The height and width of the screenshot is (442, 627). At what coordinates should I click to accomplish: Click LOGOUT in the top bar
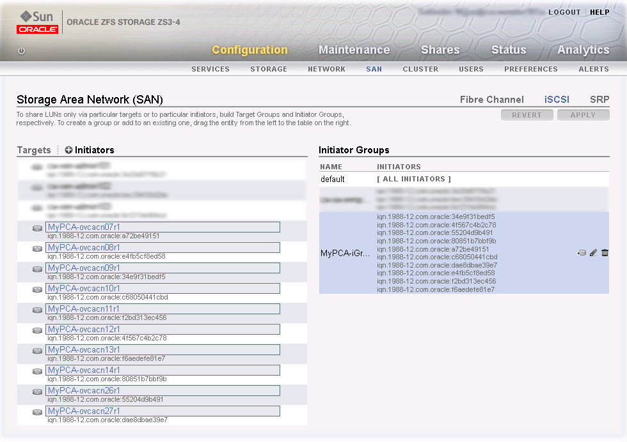pos(564,11)
